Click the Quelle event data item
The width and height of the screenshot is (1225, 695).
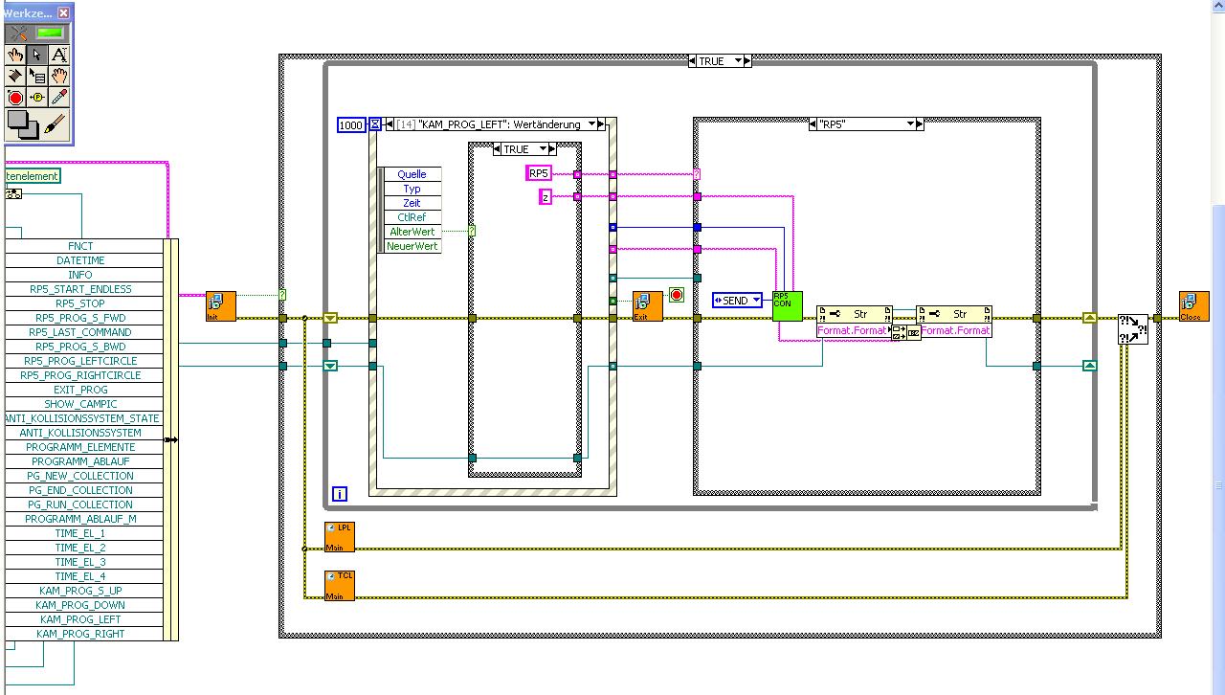click(412, 174)
